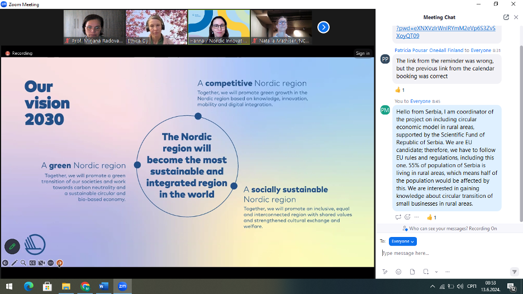Open the chat text formatting tool
This screenshot has height=294, width=523.
point(385,272)
